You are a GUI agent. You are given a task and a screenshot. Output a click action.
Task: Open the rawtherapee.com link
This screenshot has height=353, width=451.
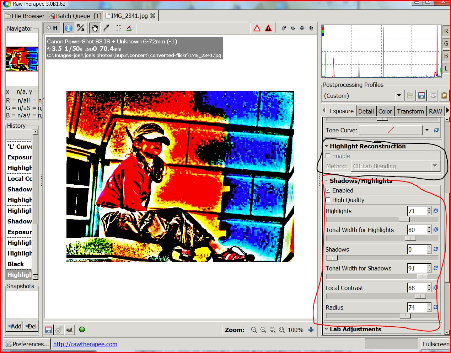(x=85, y=344)
